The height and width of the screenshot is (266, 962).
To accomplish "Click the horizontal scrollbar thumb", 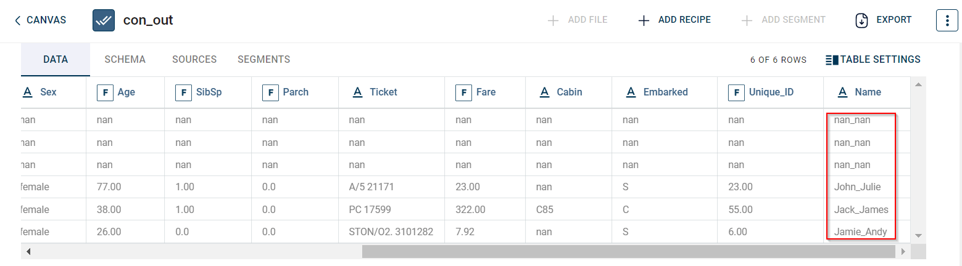I will (628, 252).
